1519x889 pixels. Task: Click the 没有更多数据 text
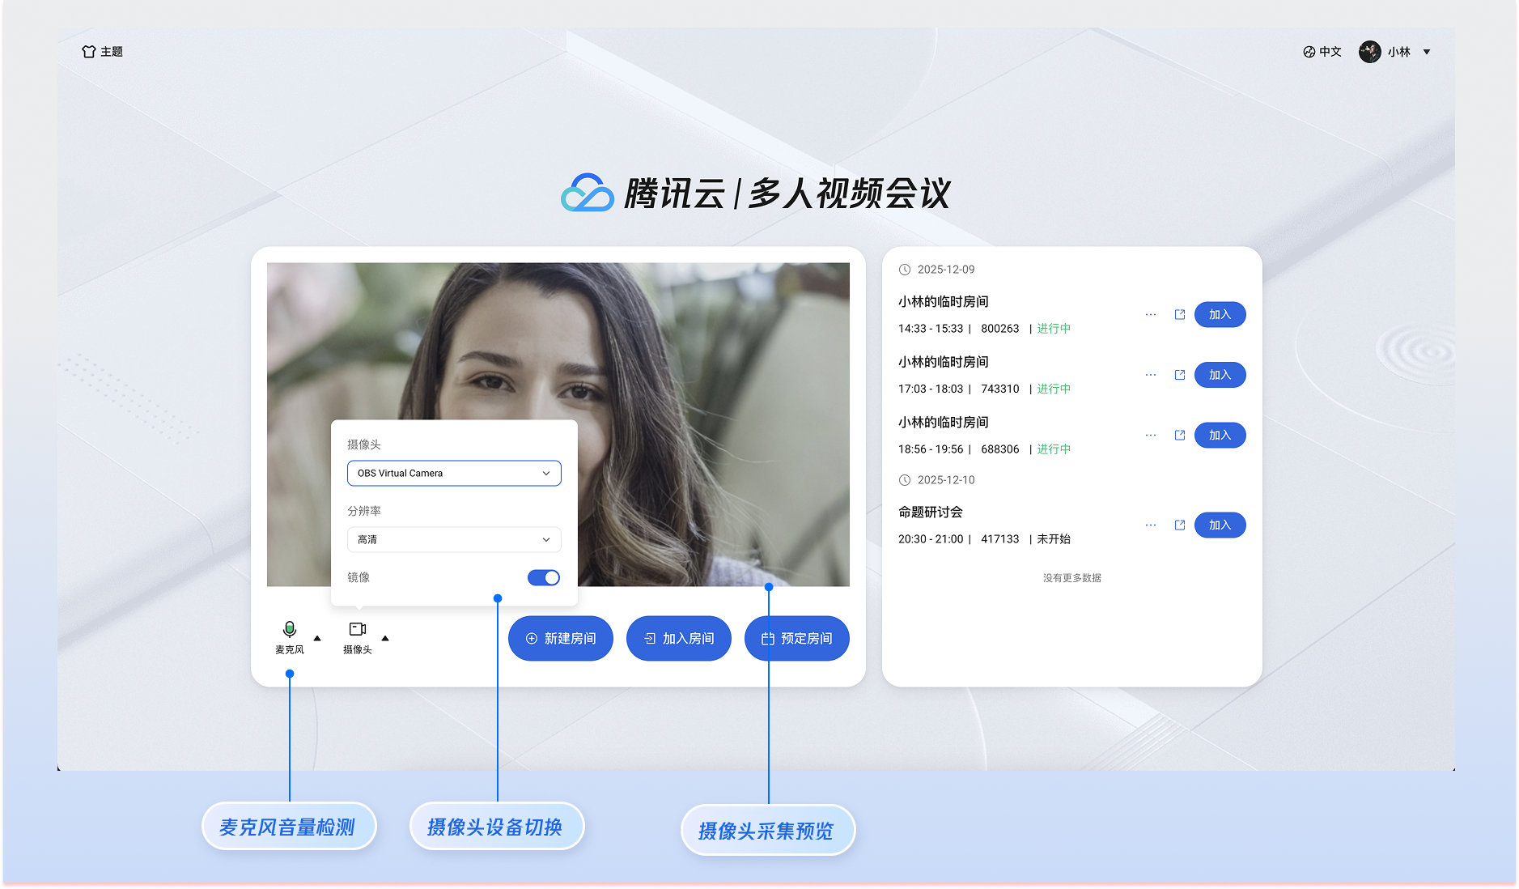click(x=1072, y=578)
